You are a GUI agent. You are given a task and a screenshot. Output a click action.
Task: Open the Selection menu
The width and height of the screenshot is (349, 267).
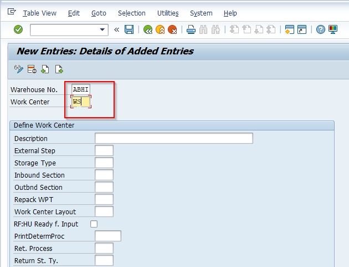pos(132,13)
